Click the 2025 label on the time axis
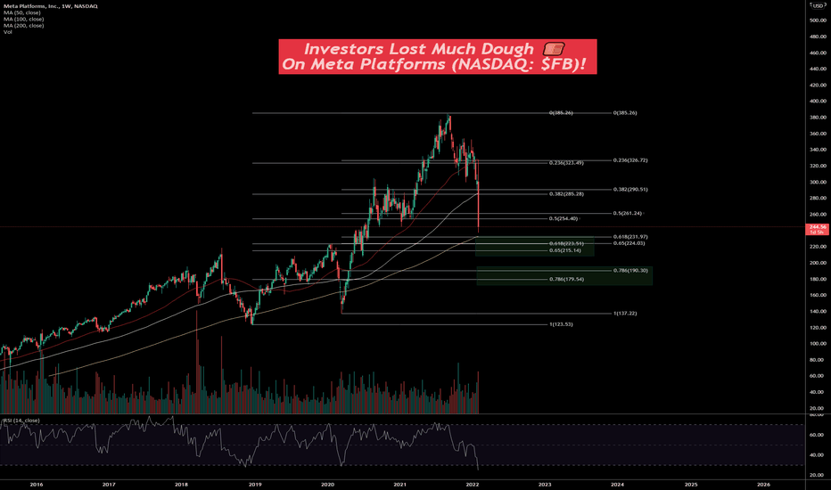Screen dimensions: 831x490 (691, 484)
